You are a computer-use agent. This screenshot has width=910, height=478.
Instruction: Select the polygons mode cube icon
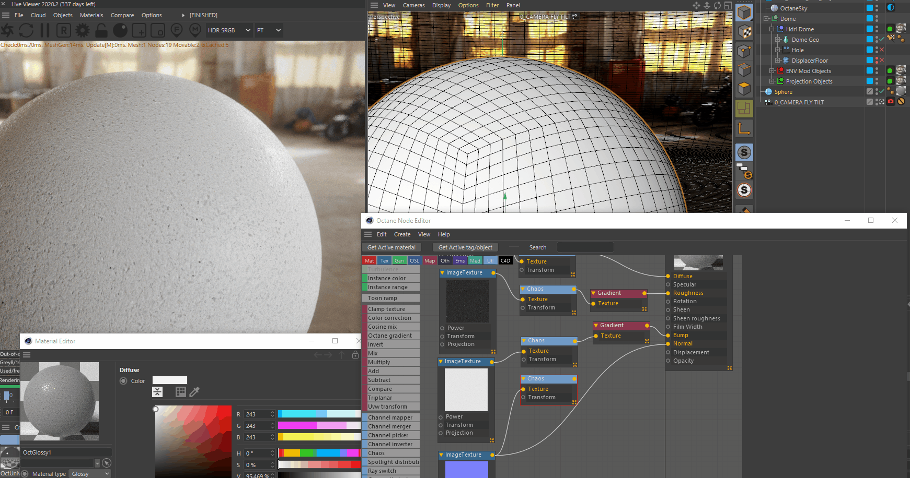pyautogui.click(x=744, y=89)
